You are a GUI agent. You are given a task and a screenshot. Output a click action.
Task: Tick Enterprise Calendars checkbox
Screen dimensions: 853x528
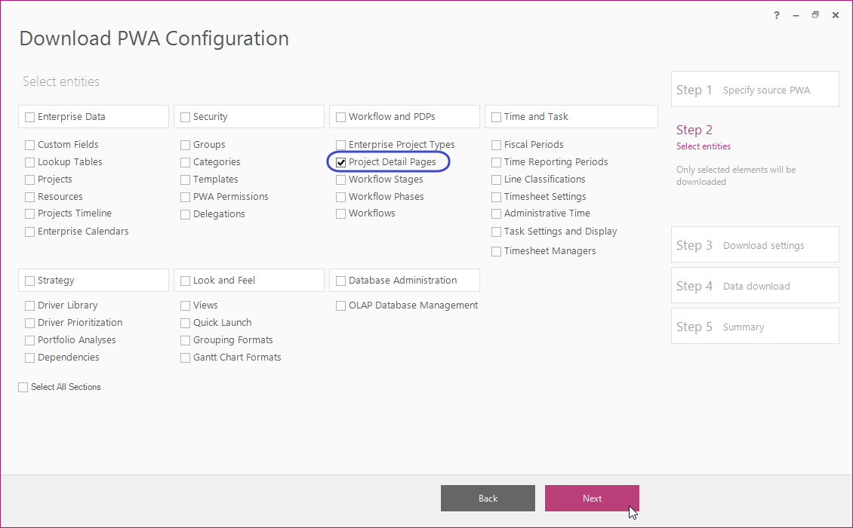point(30,232)
